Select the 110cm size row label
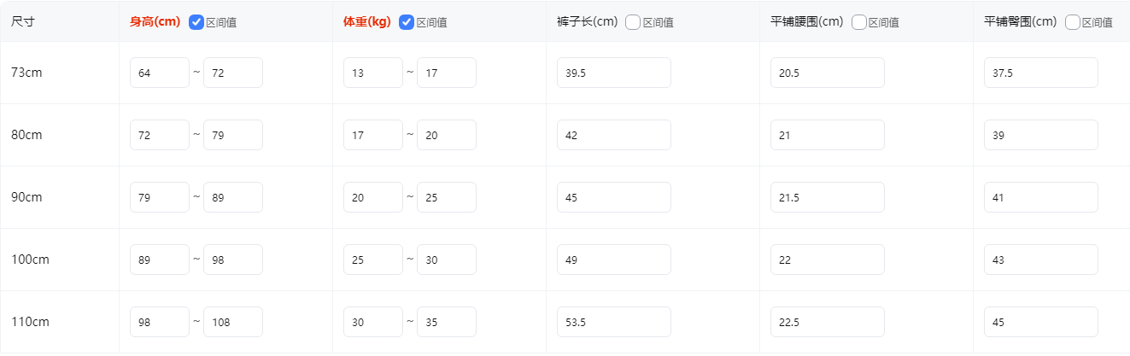1130x356 pixels. tap(31, 322)
